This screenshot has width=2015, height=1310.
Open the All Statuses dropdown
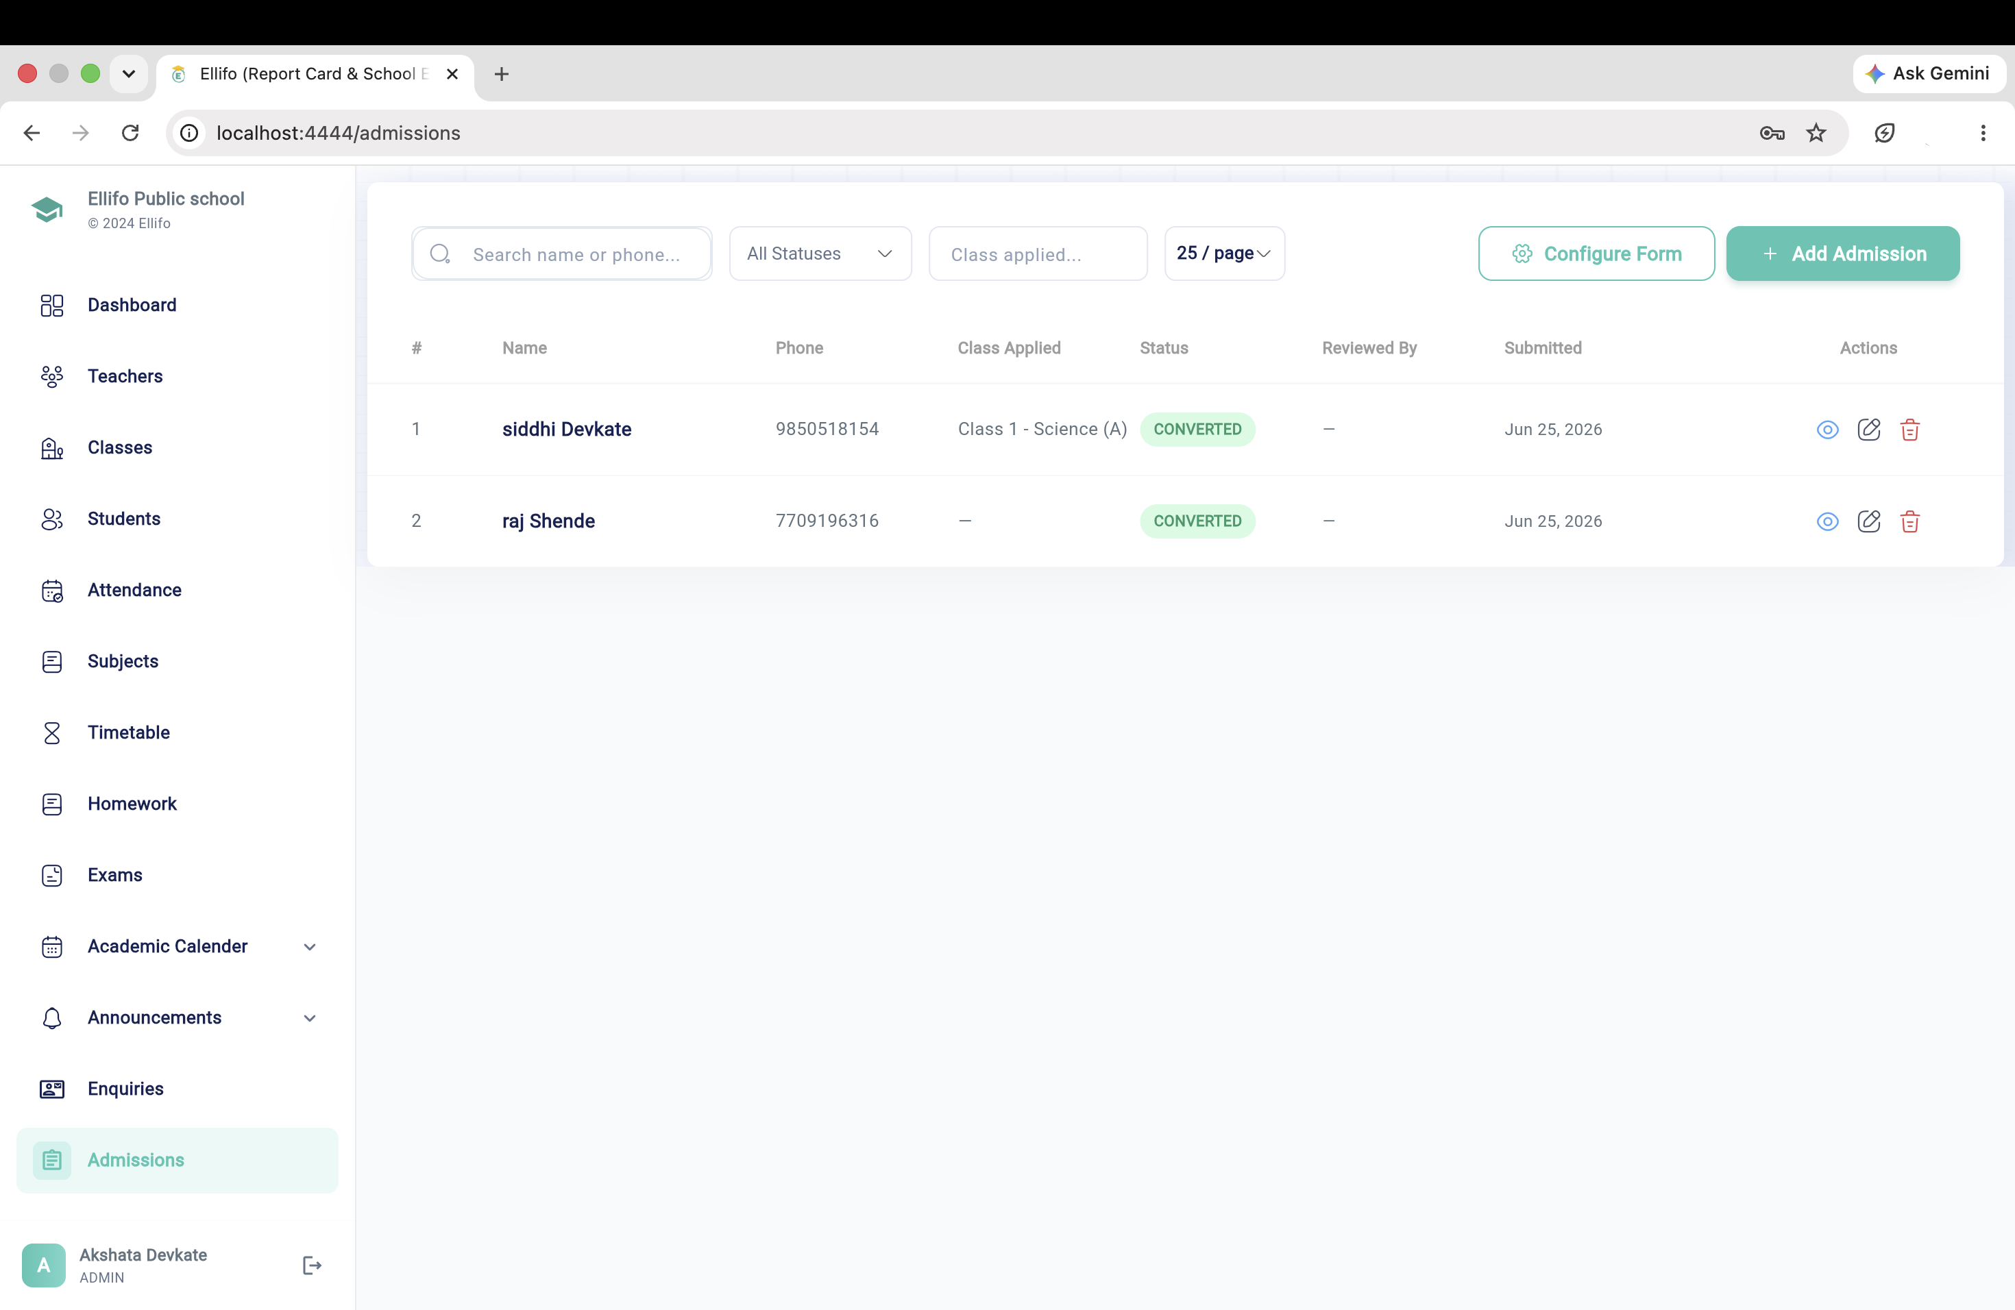(x=820, y=254)
